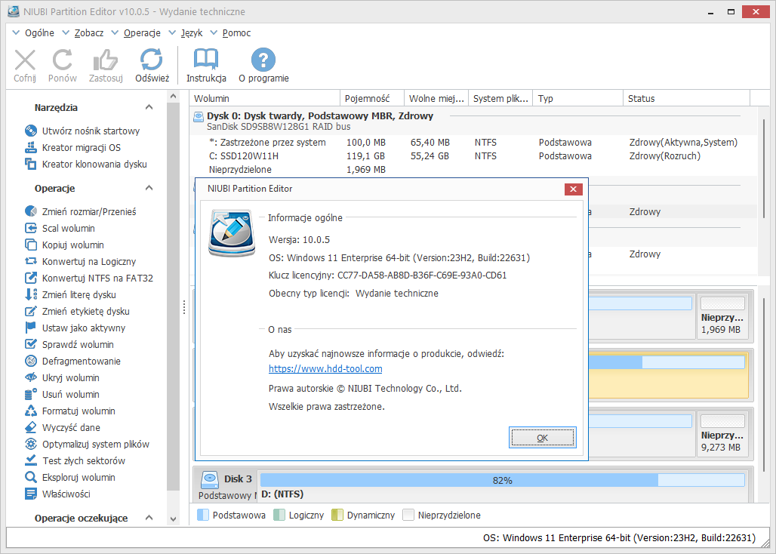Open Eksploruj wolumin magnifier item
The height and width of the screenshot is (554, 776).
69,477
